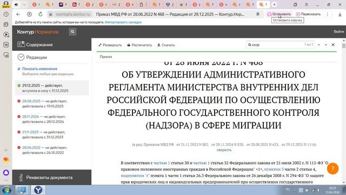Click Распечатать to print document

[x=139, y=45]
